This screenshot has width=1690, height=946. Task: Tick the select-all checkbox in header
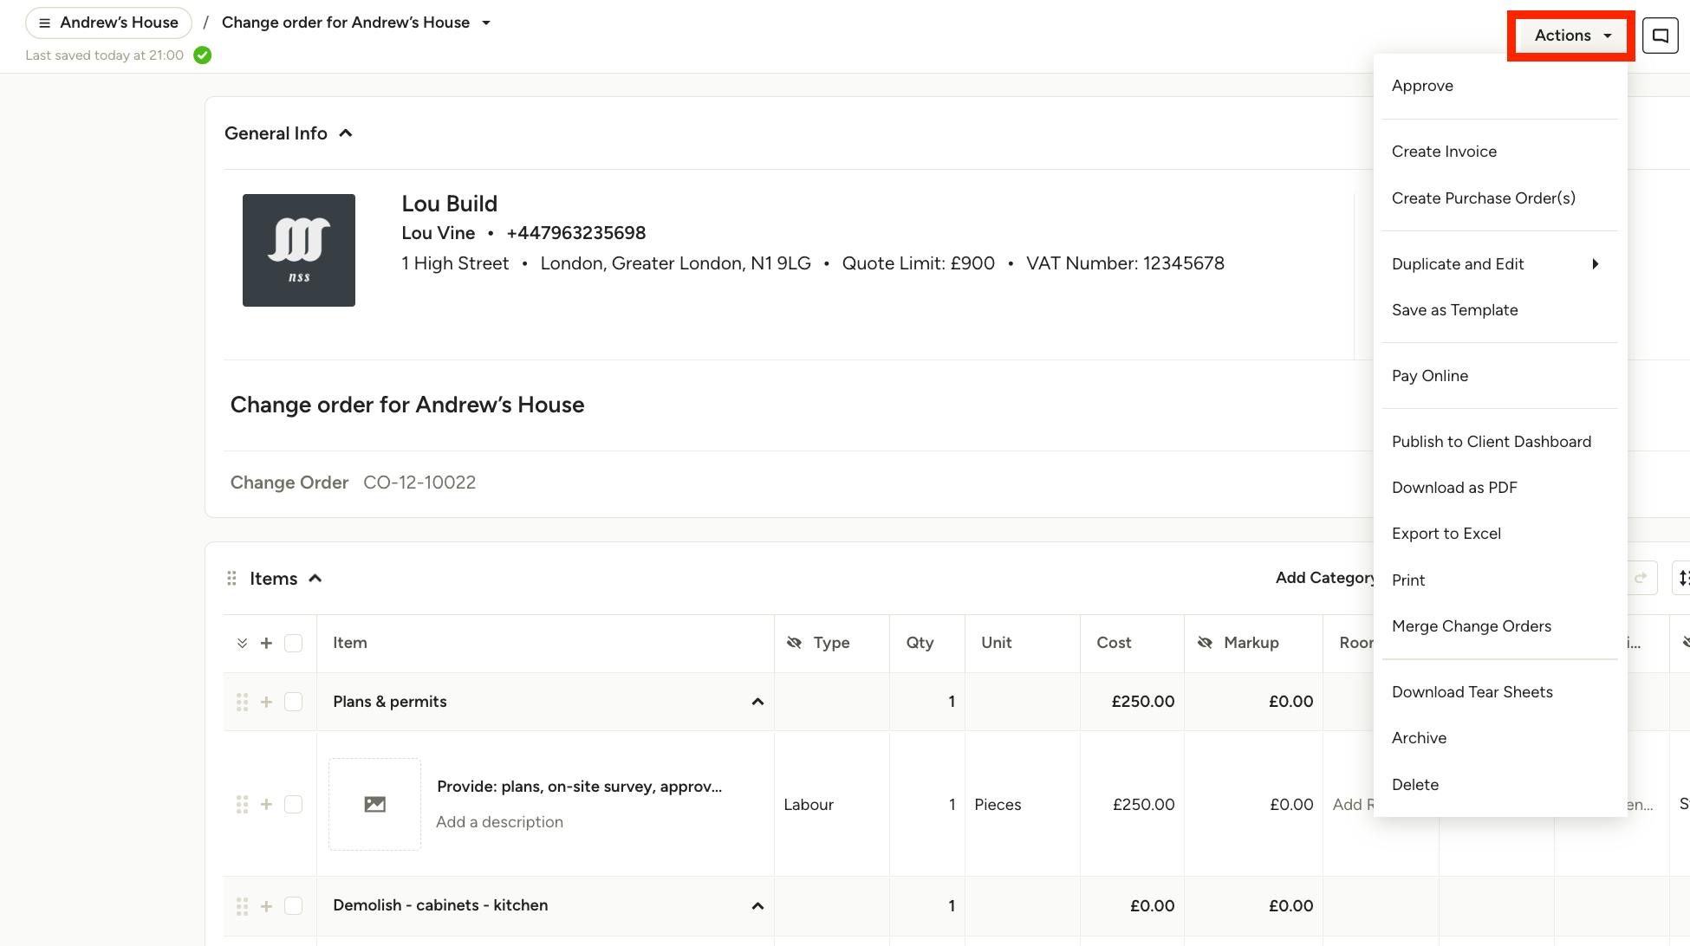coord(294,644)
